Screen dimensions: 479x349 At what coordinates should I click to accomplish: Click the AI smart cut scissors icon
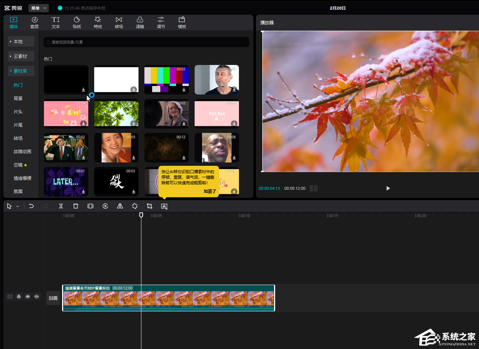(164, 206)
